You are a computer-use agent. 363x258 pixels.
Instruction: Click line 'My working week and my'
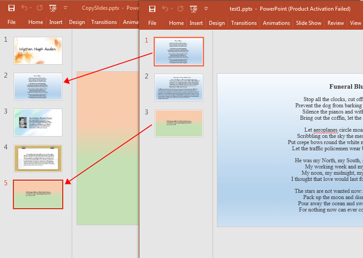pos(334,167)
